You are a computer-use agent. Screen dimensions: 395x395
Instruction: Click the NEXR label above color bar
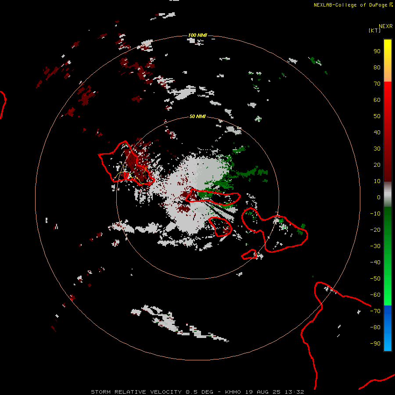[386, 26]
